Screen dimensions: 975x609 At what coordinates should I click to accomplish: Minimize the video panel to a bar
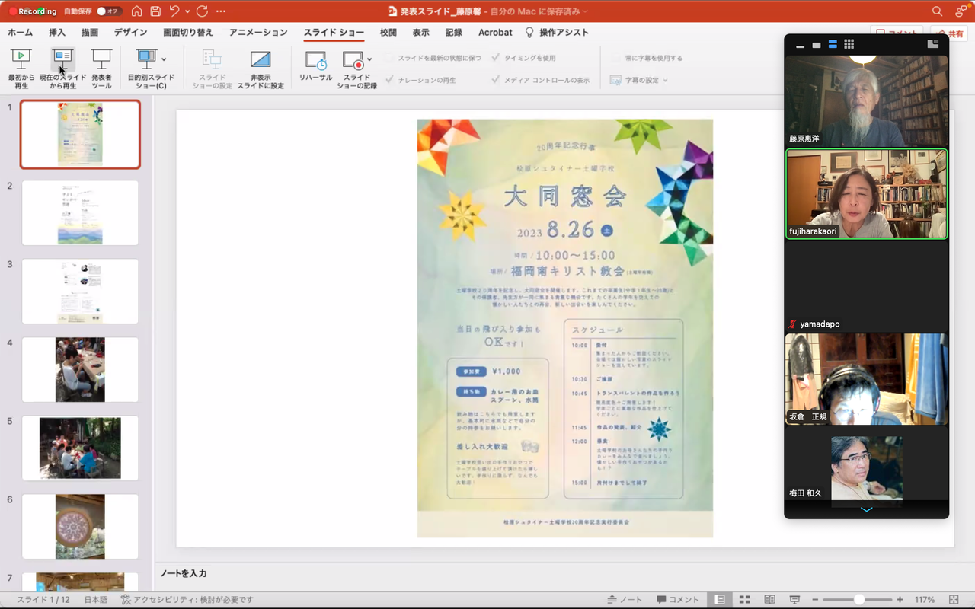[801, 45]
